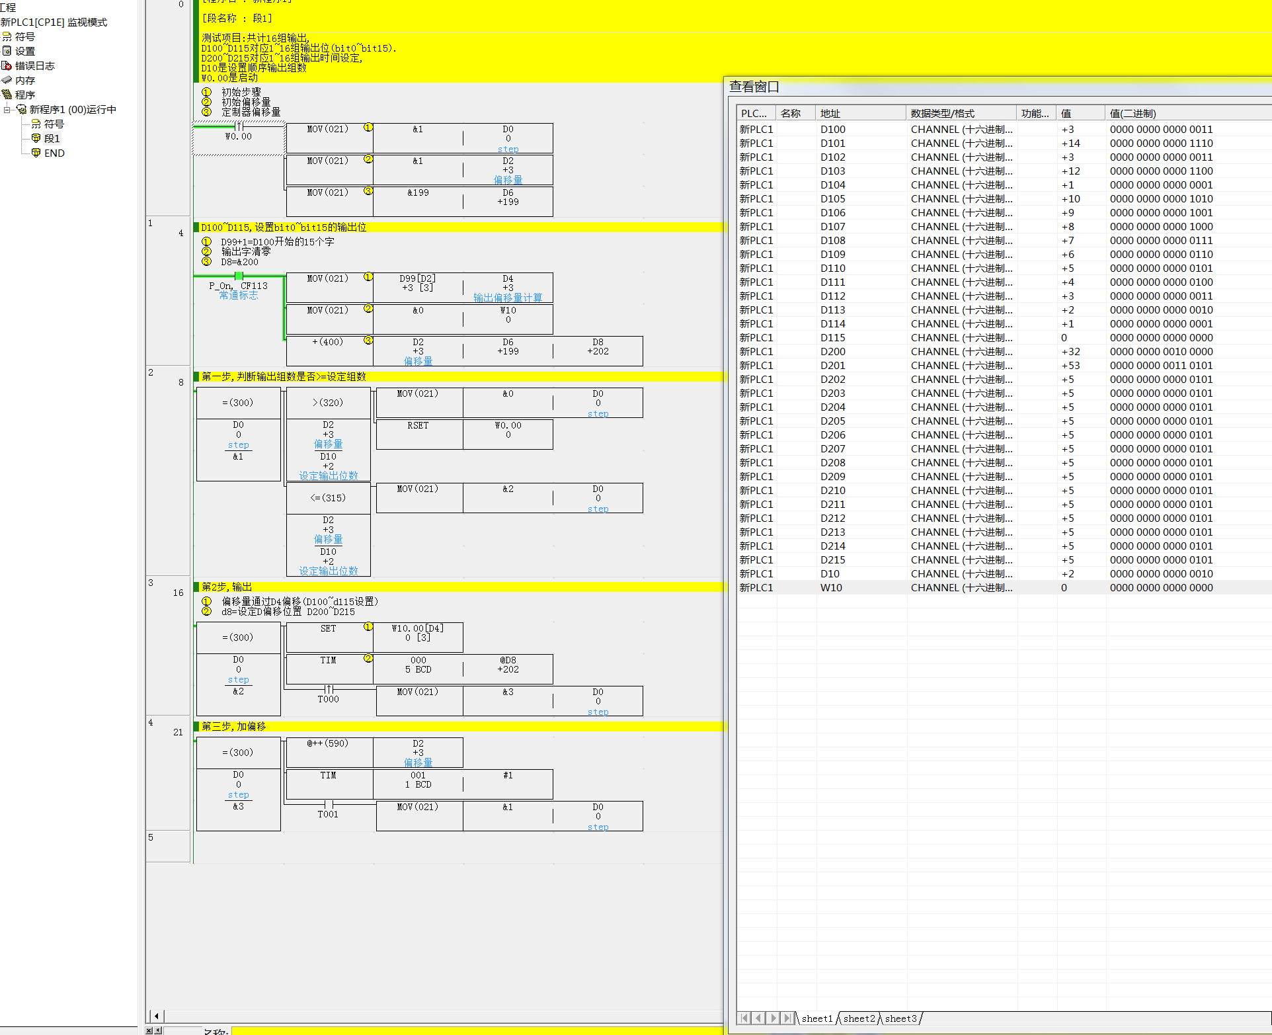
Task: Select the 新程序1 running program icon
Action: pos(21,109)
